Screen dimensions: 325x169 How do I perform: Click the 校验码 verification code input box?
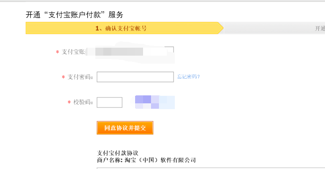(110, 102)
